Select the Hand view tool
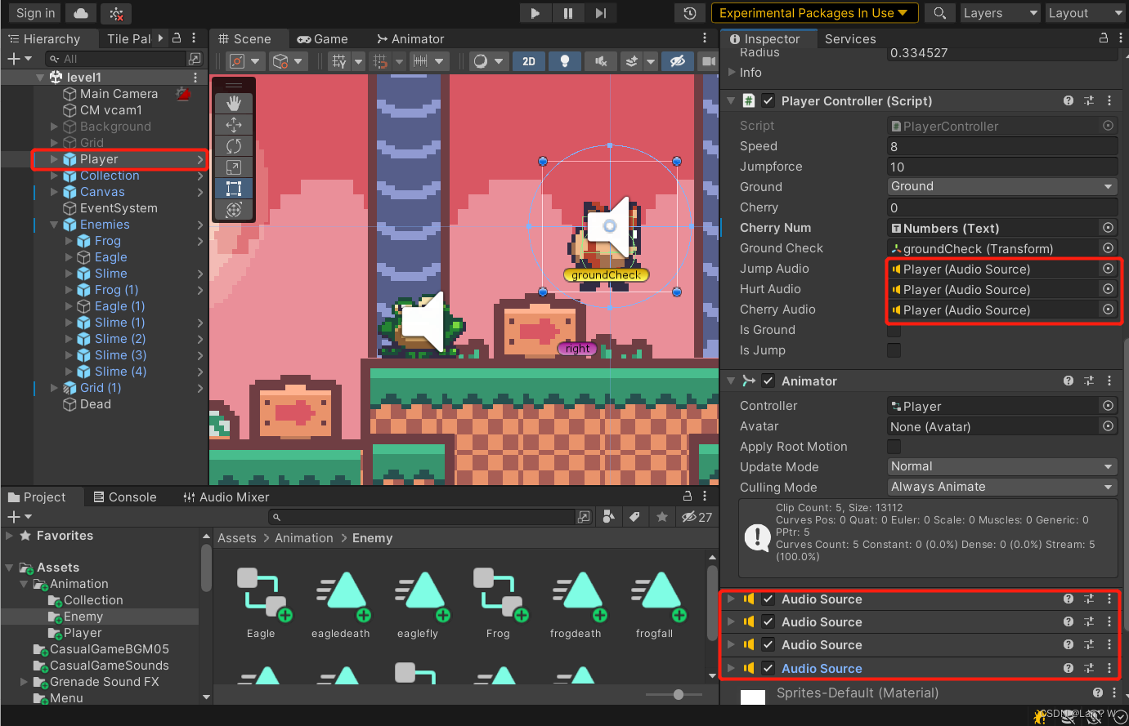 click(x=234, y=104)
